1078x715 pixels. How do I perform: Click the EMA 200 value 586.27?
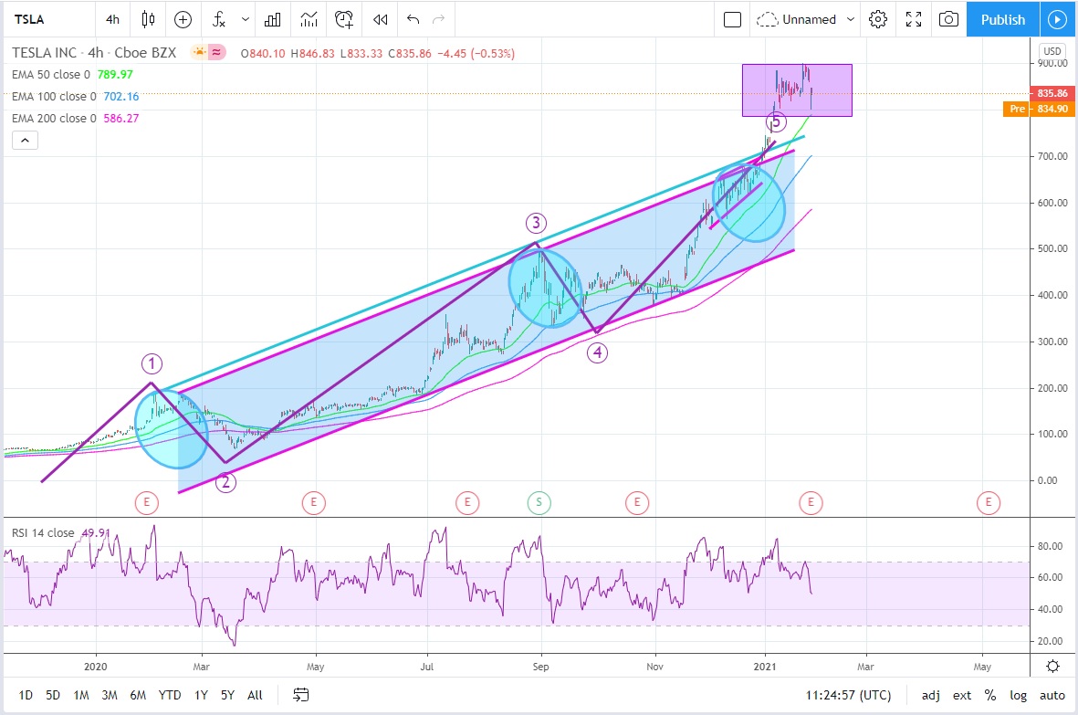(121, 118)
